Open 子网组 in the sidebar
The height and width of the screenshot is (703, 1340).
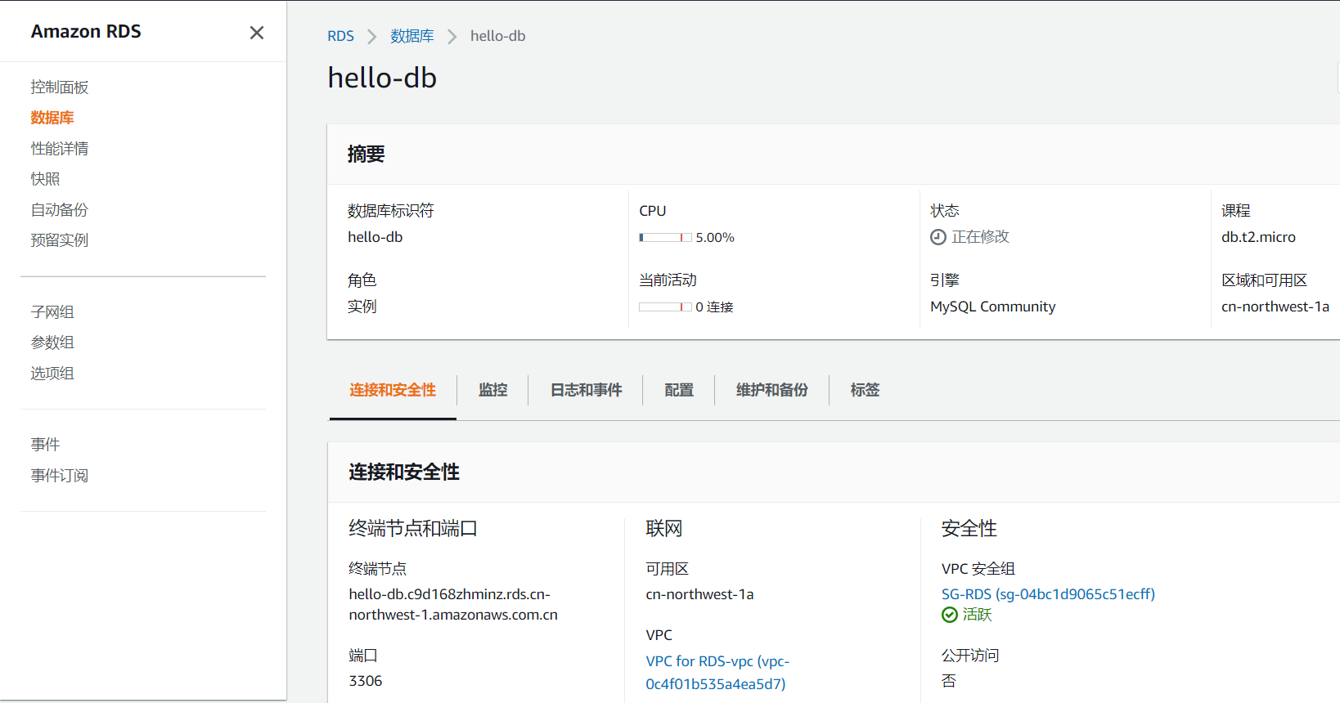tap(52, 312)
